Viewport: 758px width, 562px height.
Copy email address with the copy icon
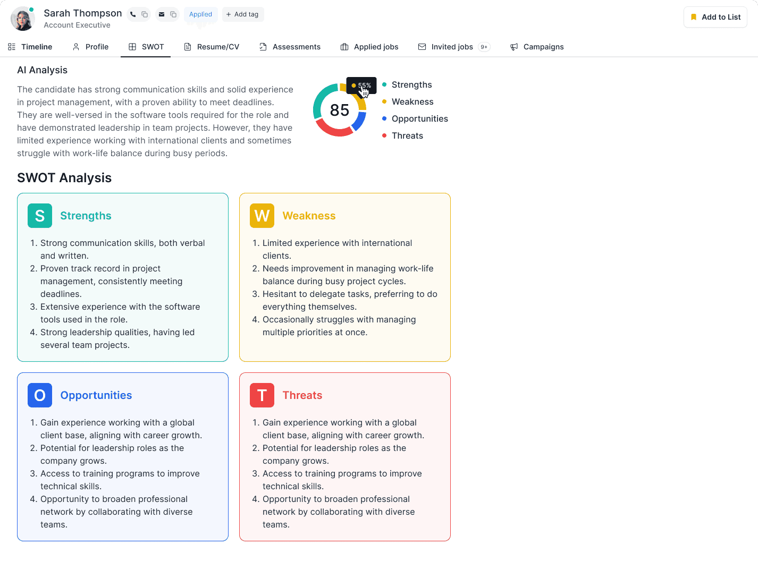[173, 14]
